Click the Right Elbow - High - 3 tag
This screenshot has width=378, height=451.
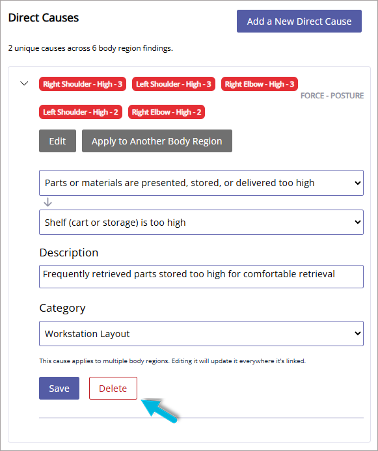[260, 84]
